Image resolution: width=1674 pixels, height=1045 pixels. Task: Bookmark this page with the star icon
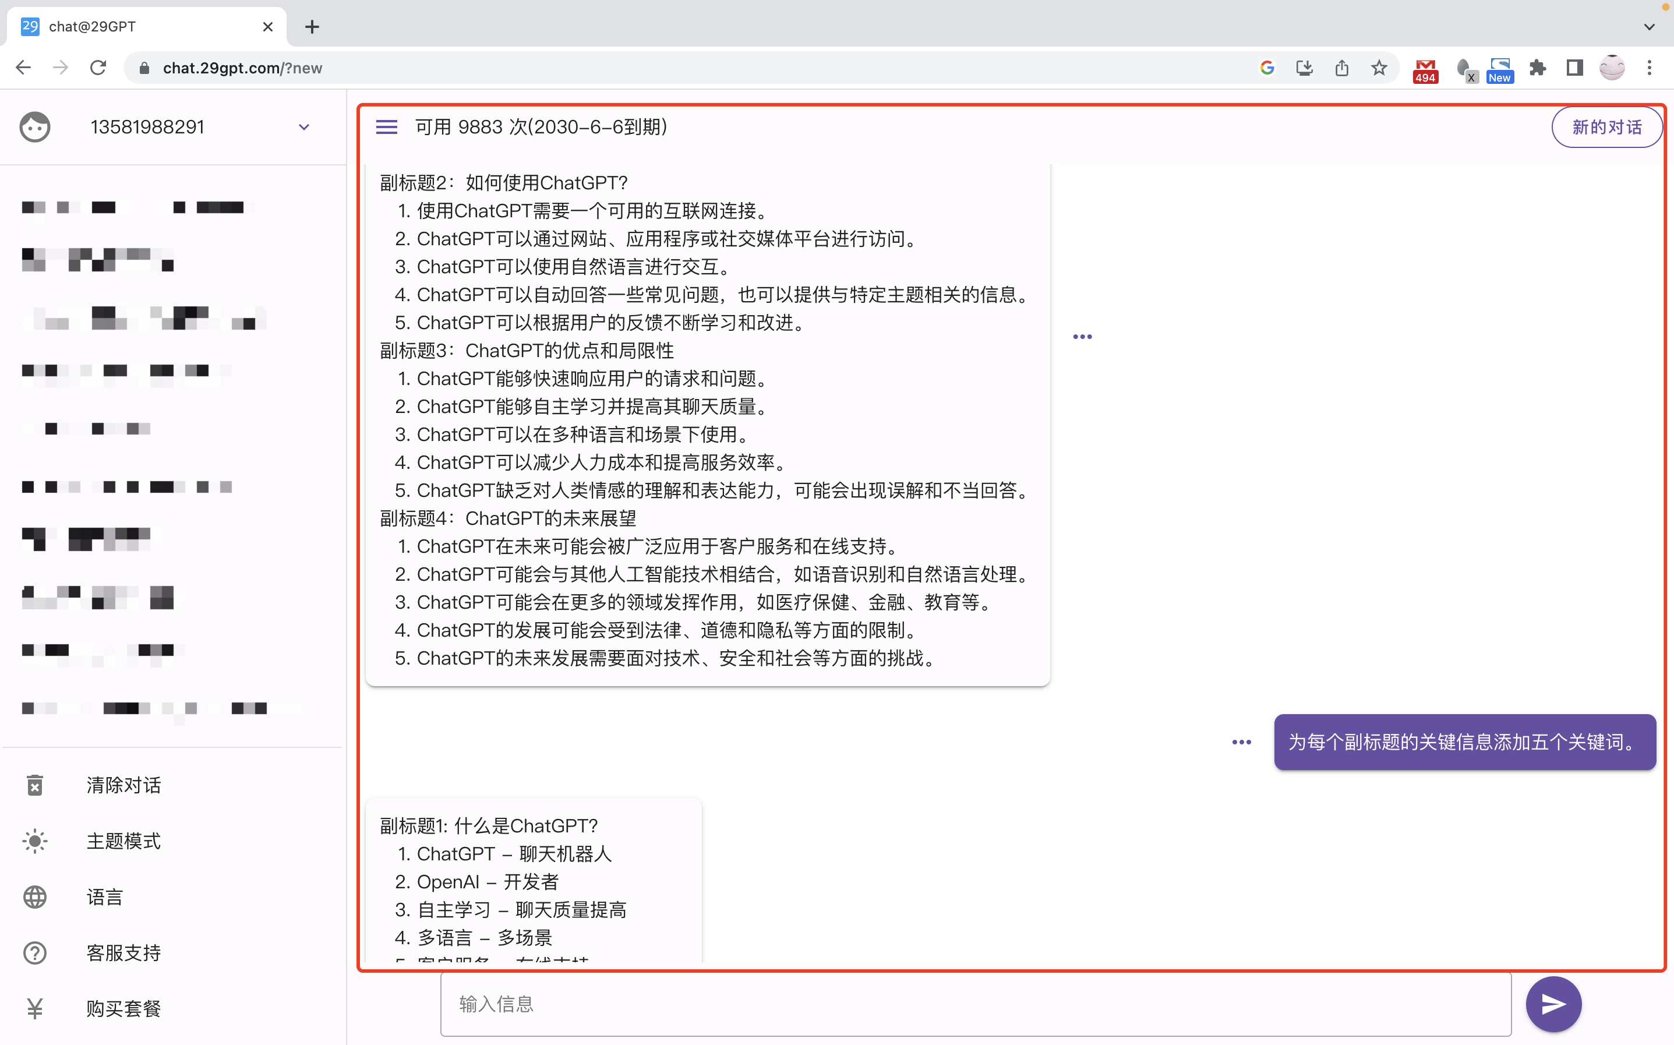[x=1379, y=68]
